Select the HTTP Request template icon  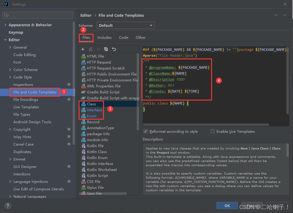[x=83, y=62]
